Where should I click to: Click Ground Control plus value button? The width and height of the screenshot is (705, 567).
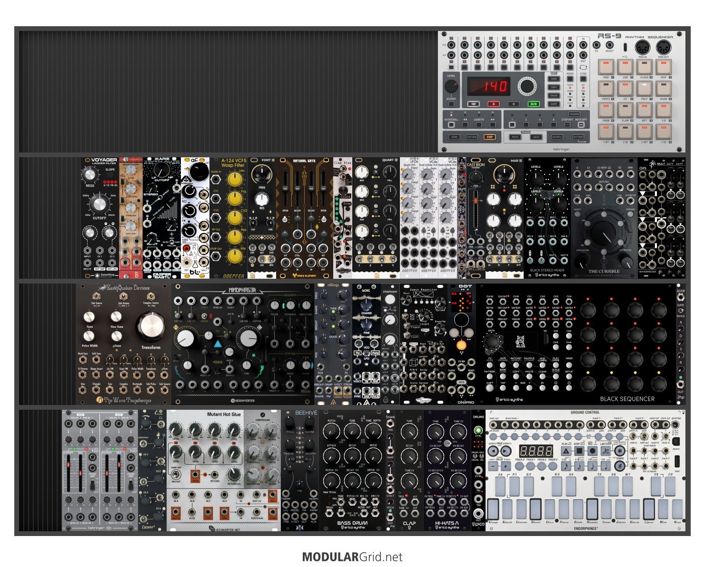[506, 466]
